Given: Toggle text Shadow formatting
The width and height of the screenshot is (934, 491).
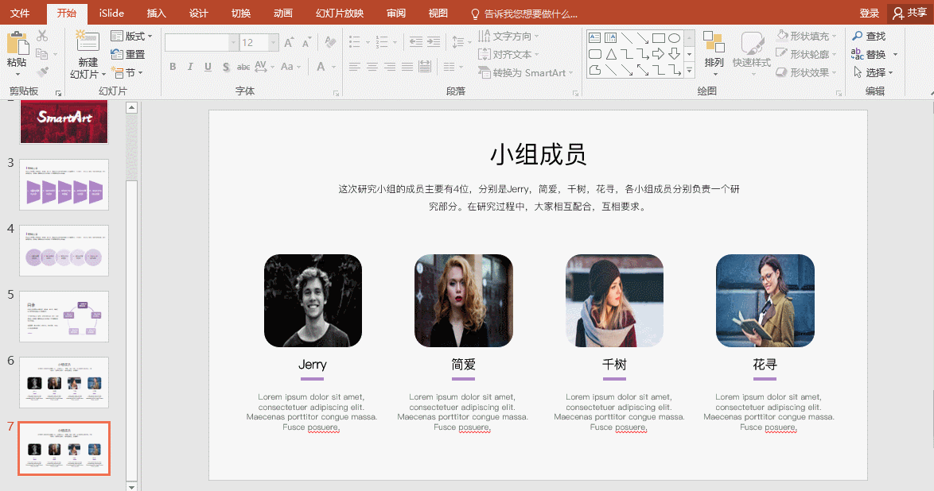Looking at the screenshot, I should coord(226,67).
